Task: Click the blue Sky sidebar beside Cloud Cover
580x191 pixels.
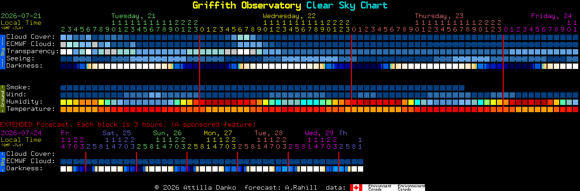Action: [2, 51]
